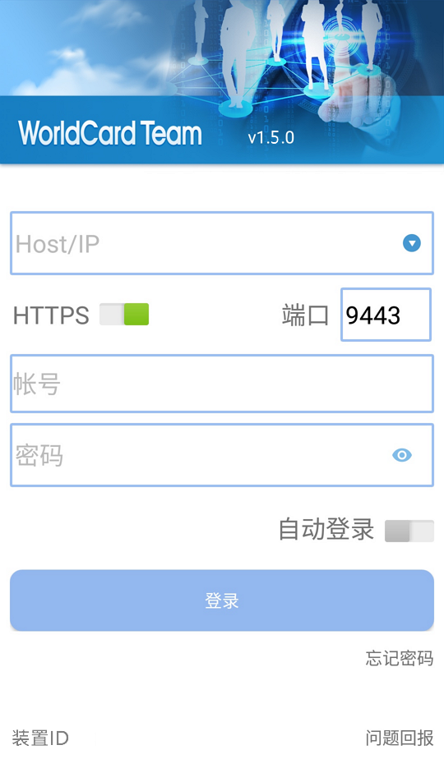Screen dimensions: 444x759
Task: Focus the Host/IP input field
Action: (x=222, y=243)
